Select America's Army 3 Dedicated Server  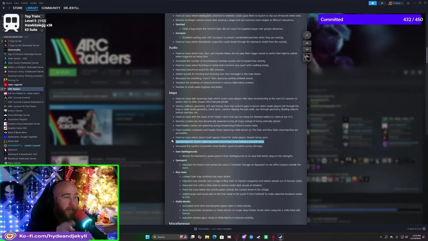coord(25,72)
